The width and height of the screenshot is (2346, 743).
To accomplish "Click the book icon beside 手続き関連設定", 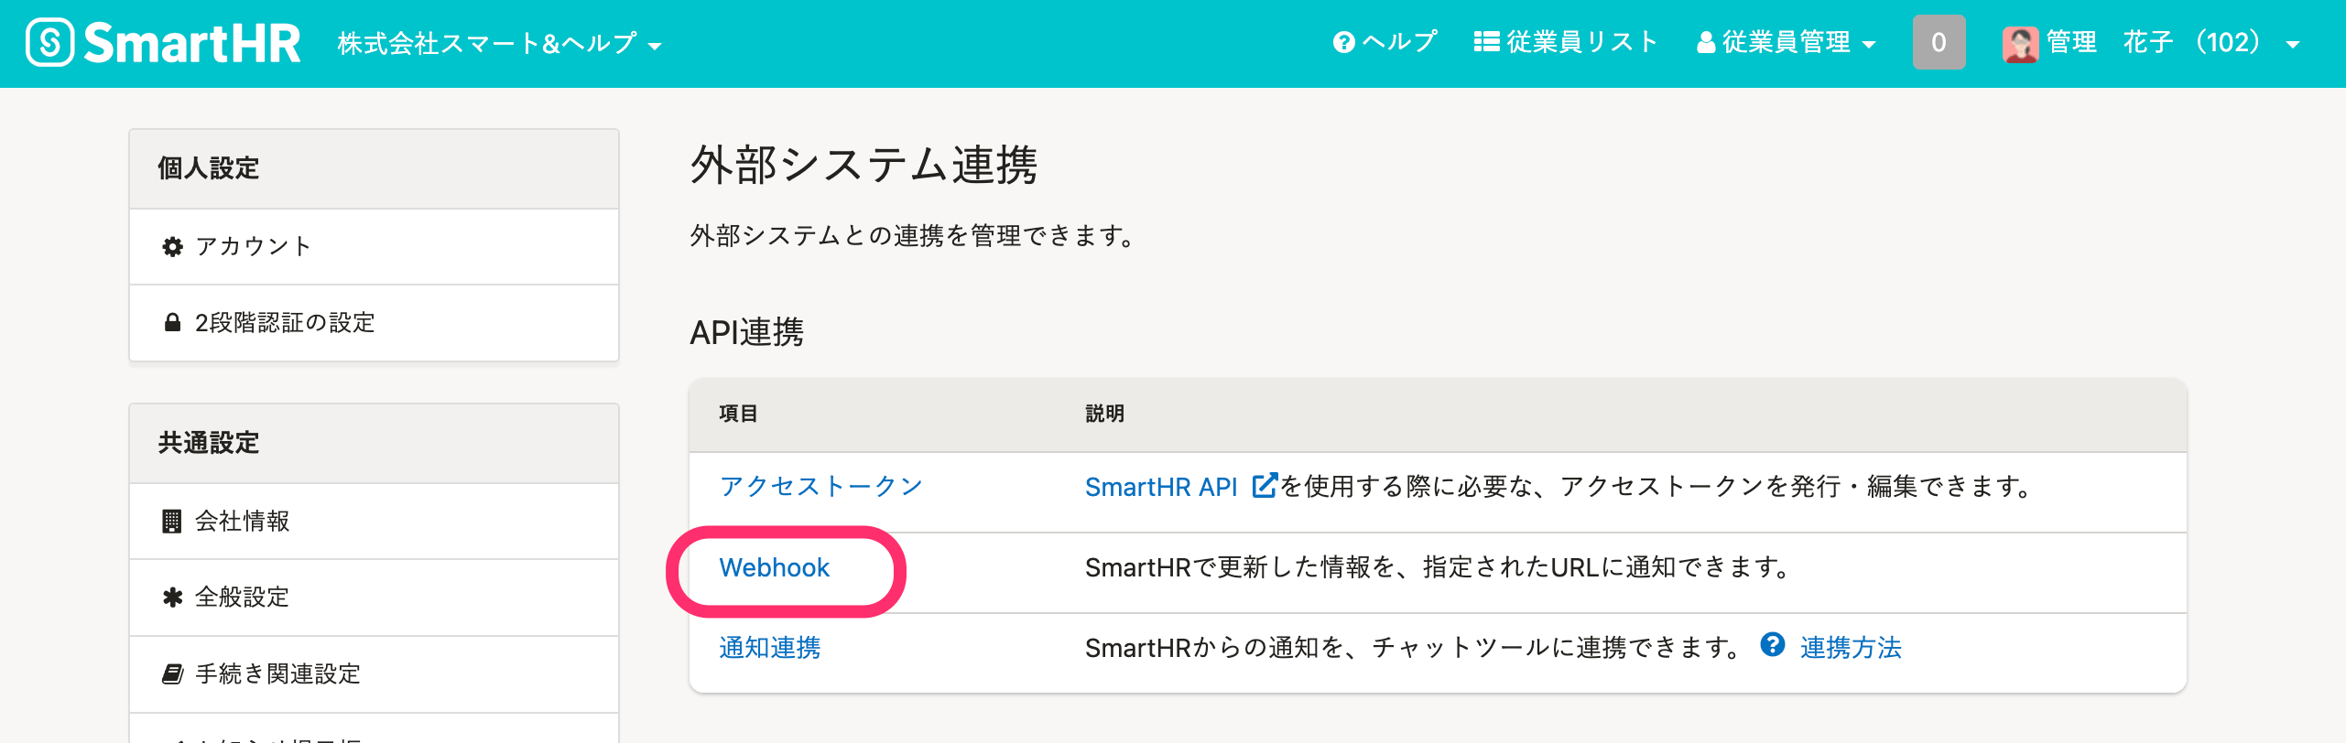I will click(172, 673).
